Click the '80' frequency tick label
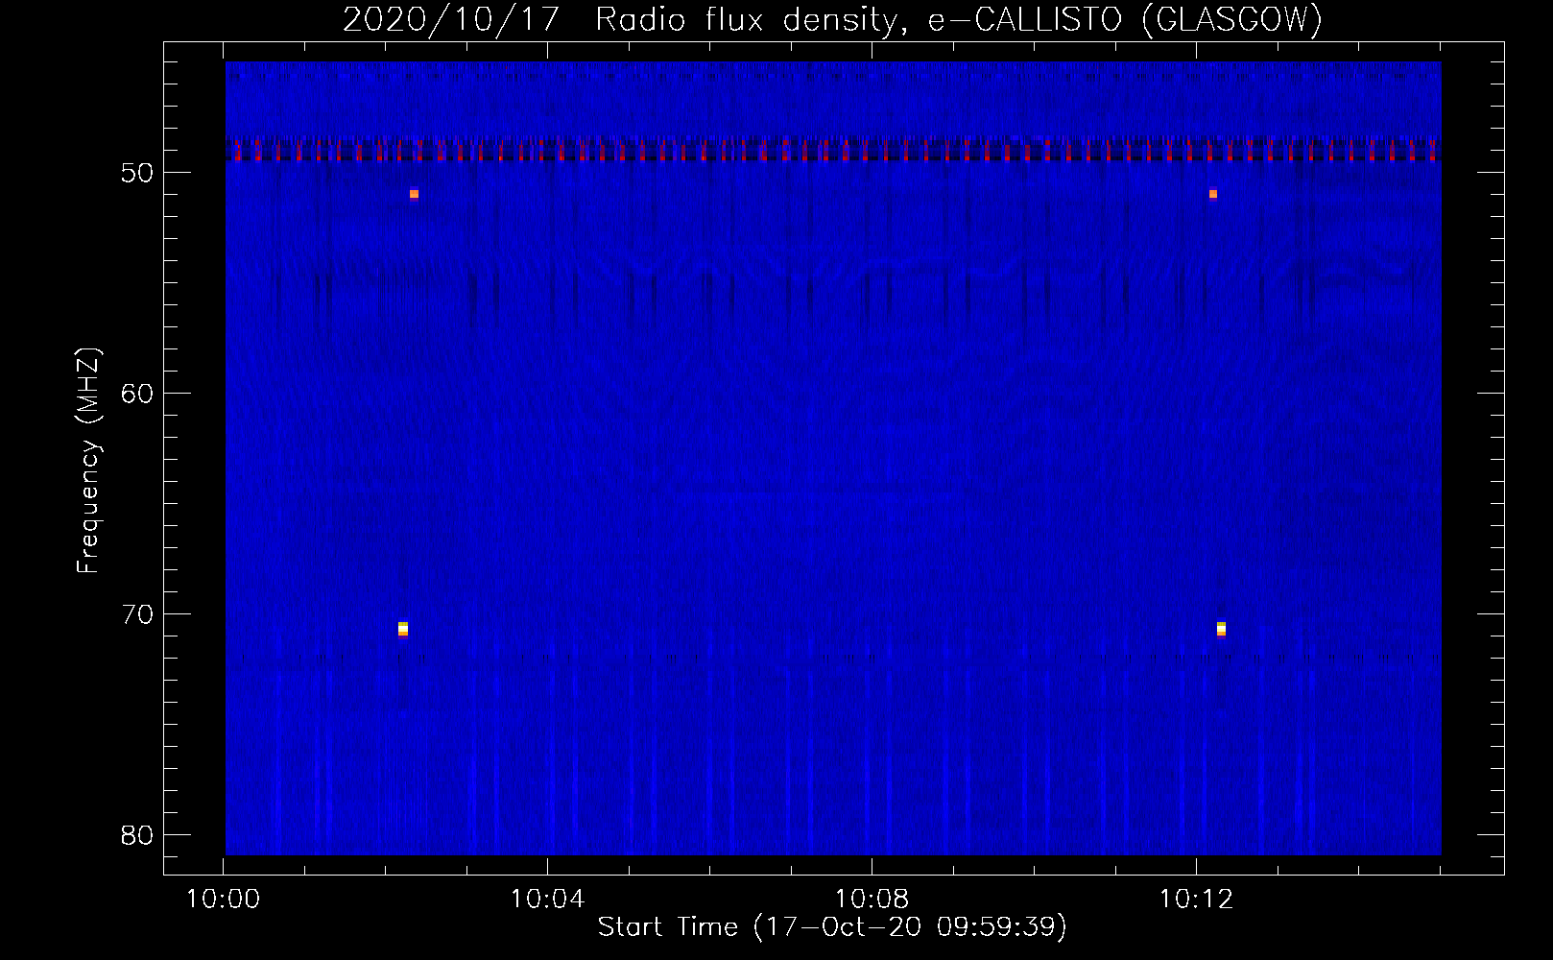The width and height of the screenshot is (1553, 960). coord(137,835)
